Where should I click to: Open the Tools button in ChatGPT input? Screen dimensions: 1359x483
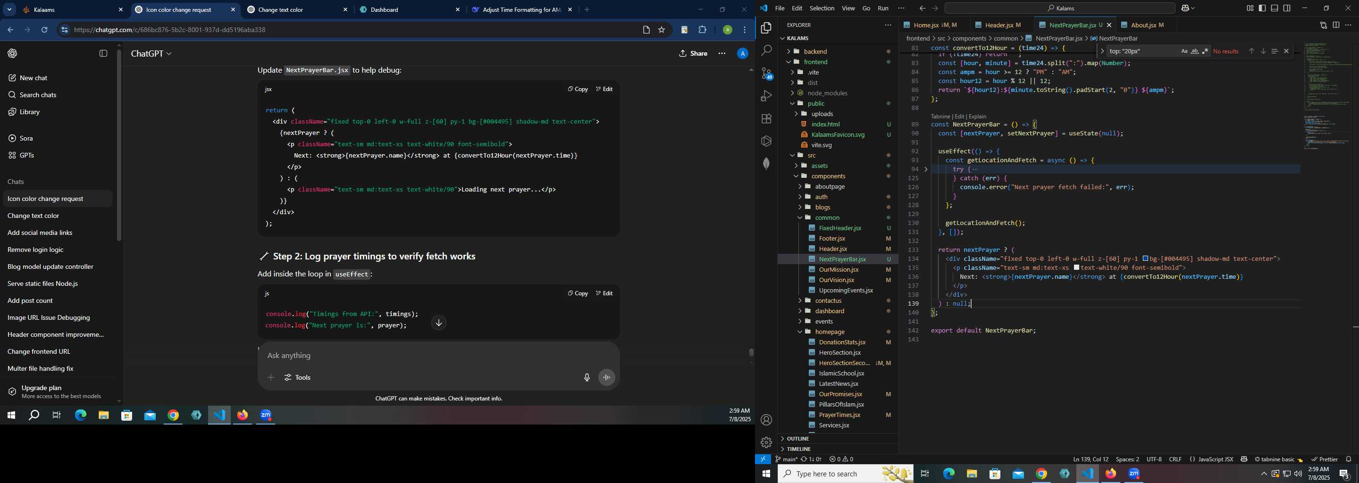click(298, 377)
